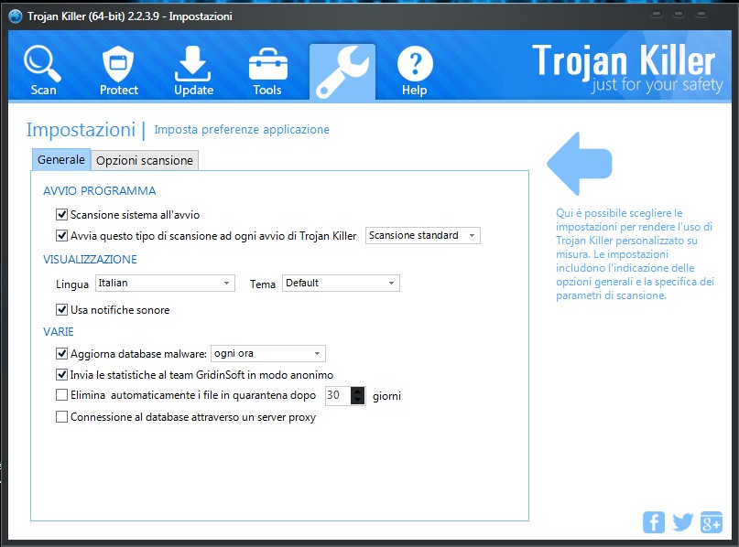
Task: Click the AVVIO PROGRAMMA heading
Action: click(x=100, y=190)
